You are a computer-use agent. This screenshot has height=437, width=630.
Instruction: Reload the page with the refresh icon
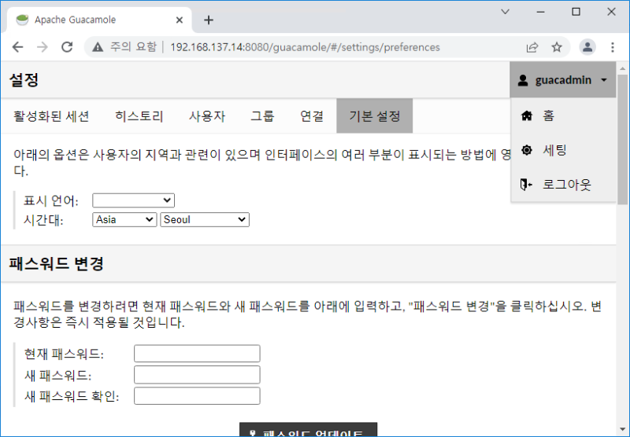67,47
